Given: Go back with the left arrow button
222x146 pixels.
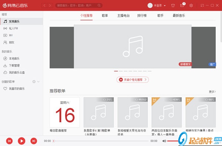Looking at the screenshot, I should coord(44,6).
